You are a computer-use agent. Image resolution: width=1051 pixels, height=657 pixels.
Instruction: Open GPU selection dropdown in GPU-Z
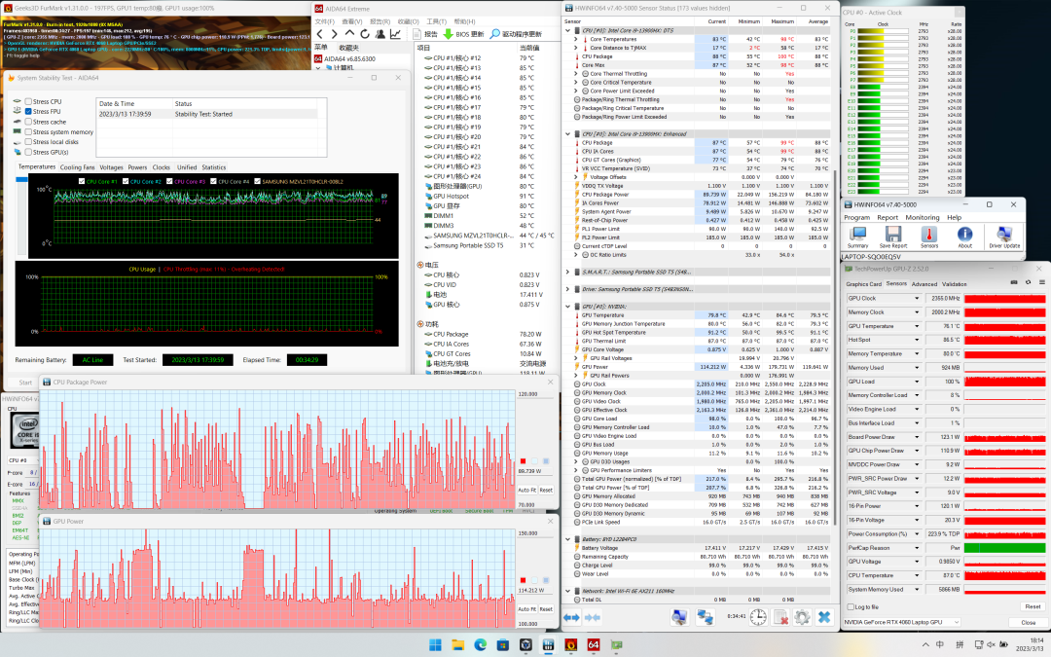[901, 622]
